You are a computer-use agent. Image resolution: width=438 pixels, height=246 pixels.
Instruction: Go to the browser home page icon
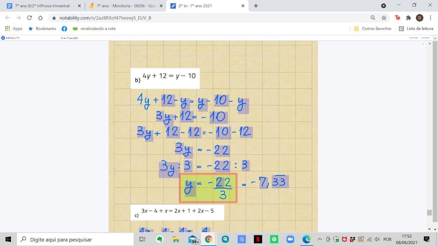(41, 18)
